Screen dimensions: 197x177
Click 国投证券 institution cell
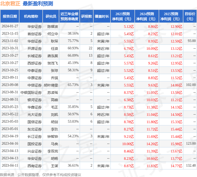tap(35, 144)
